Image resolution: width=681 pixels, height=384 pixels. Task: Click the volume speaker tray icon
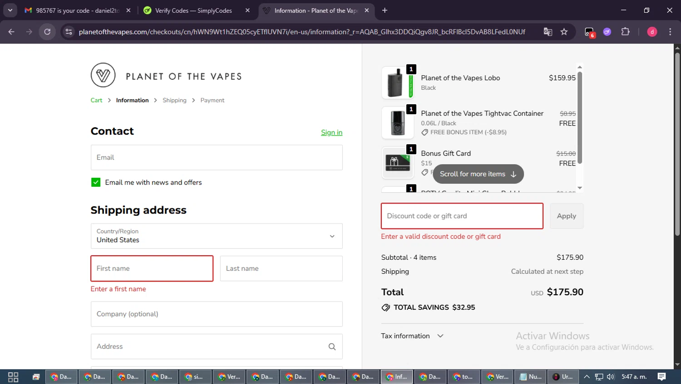point(611,377)
